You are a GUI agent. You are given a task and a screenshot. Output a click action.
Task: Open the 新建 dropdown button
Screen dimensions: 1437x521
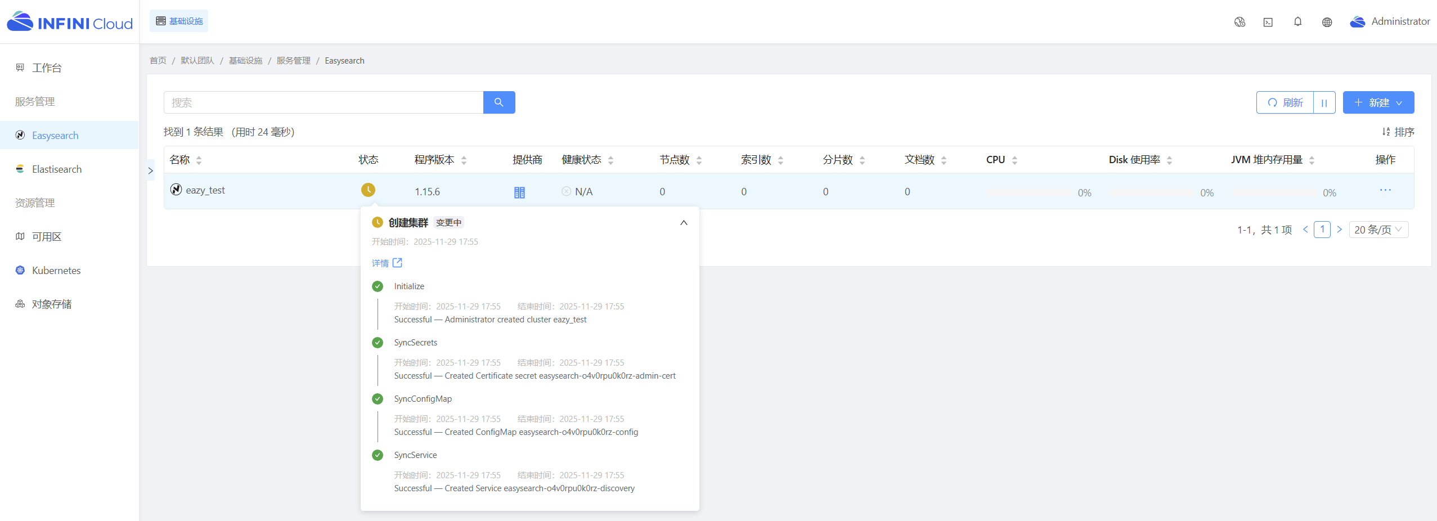[x=1378, y=102]
